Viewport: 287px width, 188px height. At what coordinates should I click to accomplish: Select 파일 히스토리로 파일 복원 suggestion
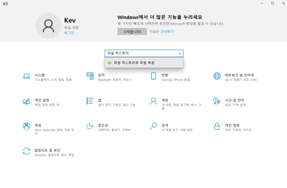tap(144, 62)
